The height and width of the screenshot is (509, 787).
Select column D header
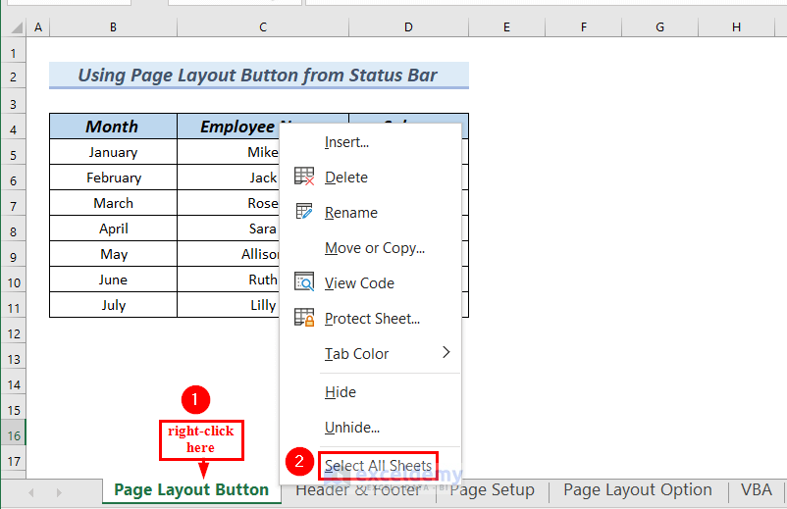coord(408,27)
